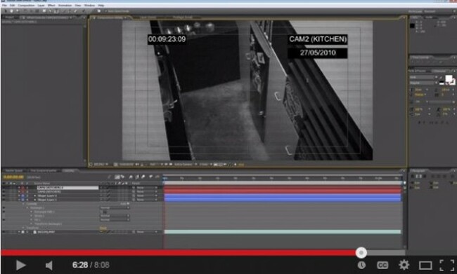Collapse the Contents group of the shape layer
This screenshot has width=457, height=274.
(x=24, y=204)
